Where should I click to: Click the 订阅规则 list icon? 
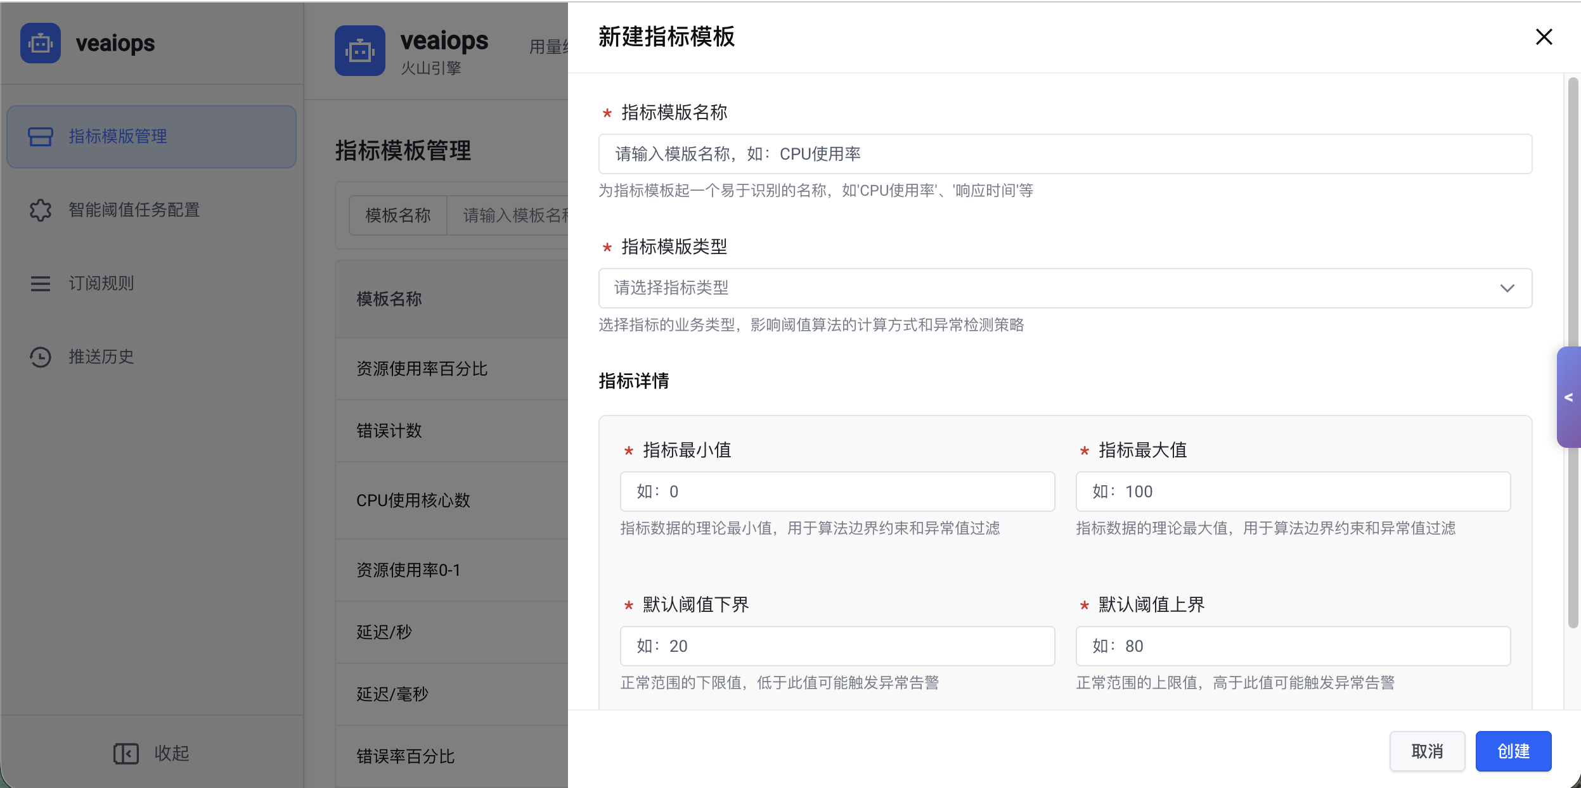pyautogui.click(x=41, y=284)
